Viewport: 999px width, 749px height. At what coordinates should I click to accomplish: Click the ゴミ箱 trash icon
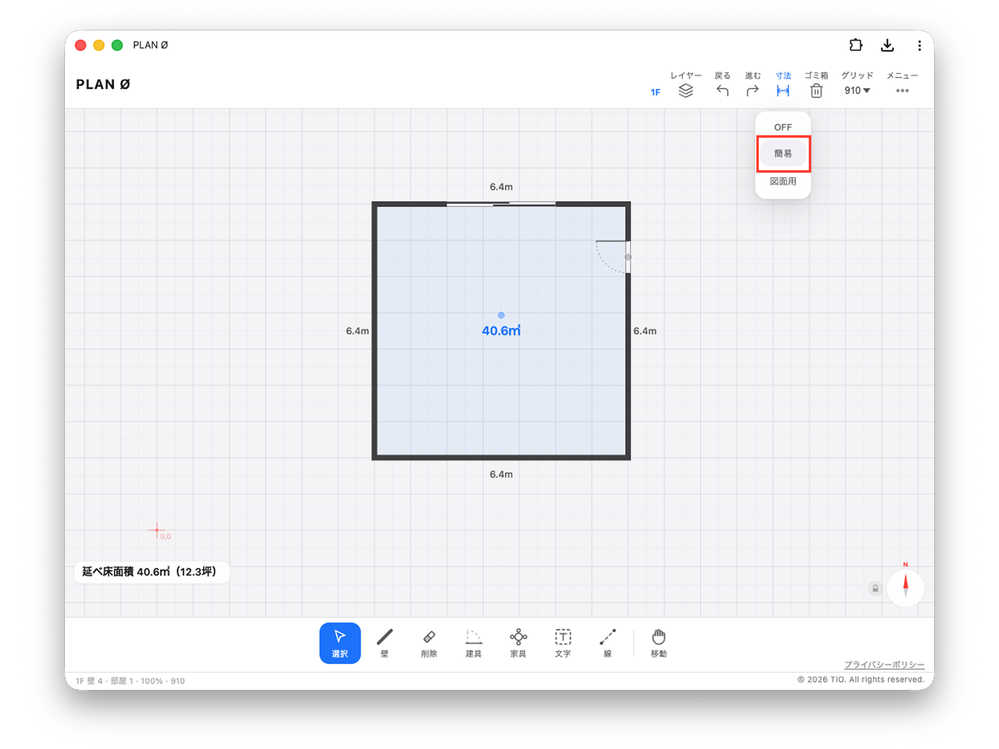point(816,91)
